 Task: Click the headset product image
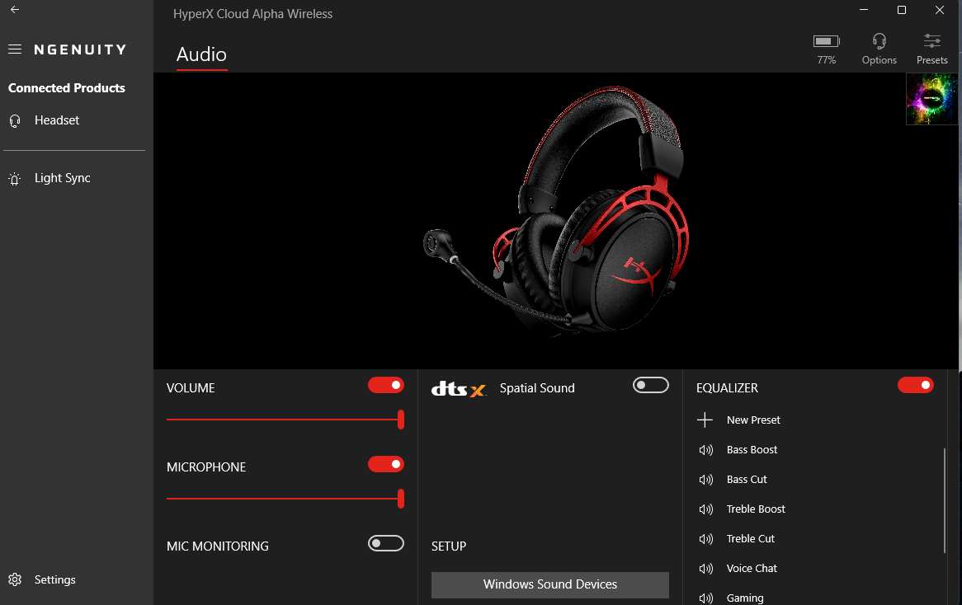(556, 212)
